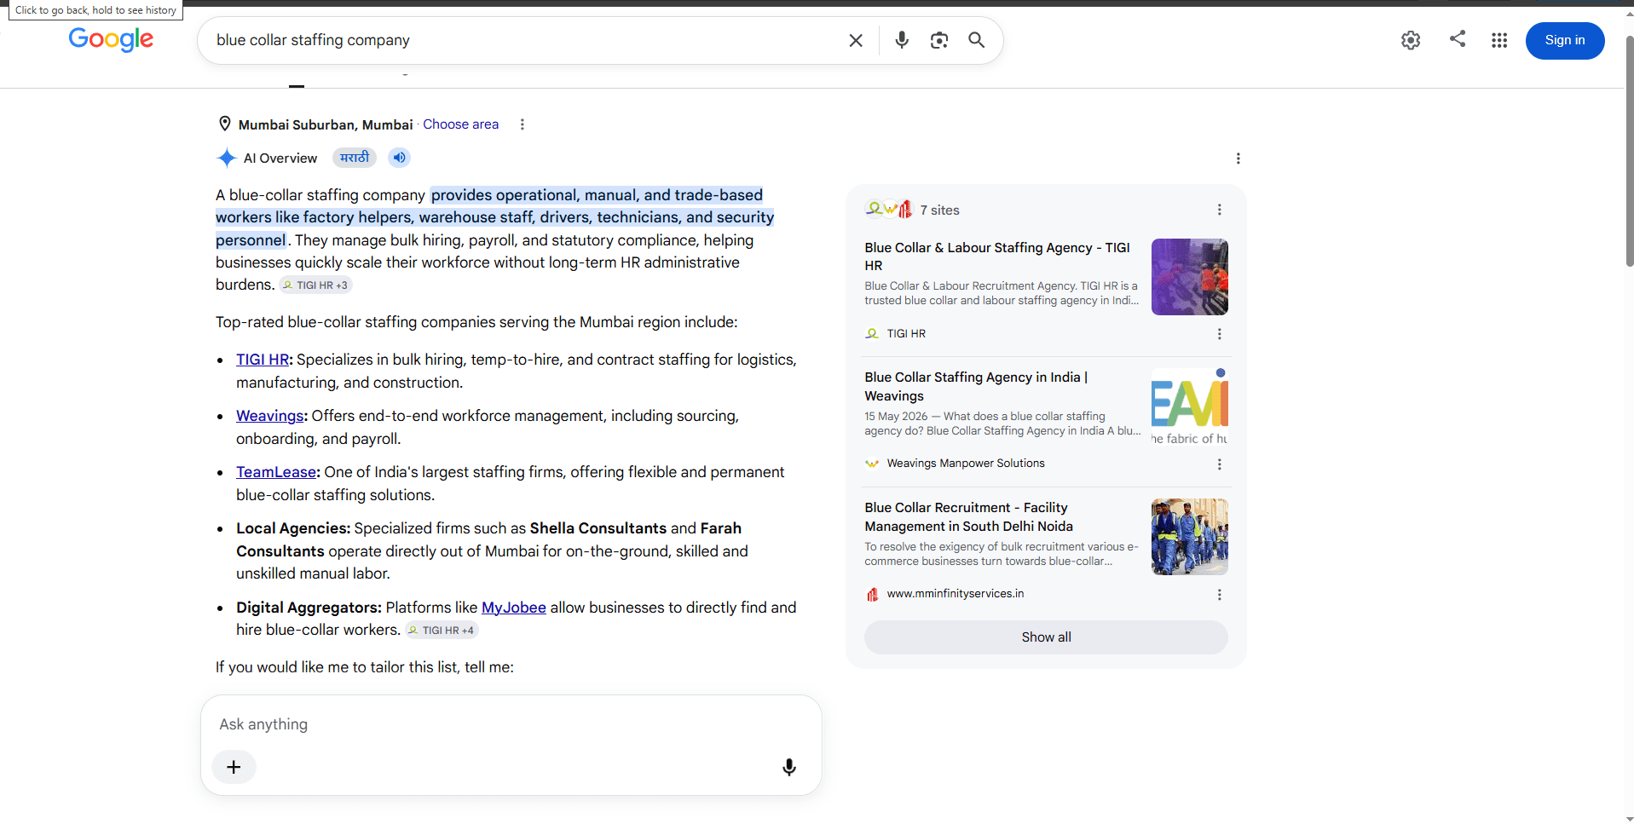Click the plus button in Ask anything box

click(x=234, y=767)
